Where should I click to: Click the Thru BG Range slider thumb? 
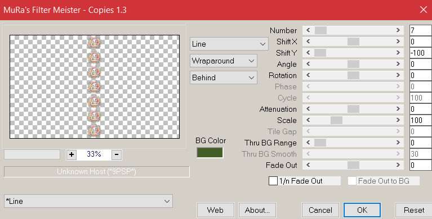(x=320, y=143)
